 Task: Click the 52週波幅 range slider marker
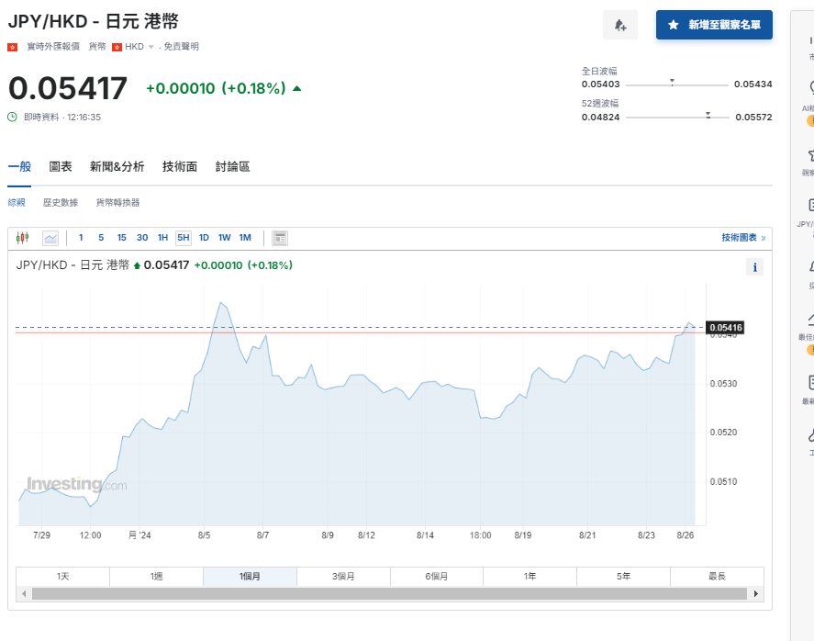click(x=707, y=115)
